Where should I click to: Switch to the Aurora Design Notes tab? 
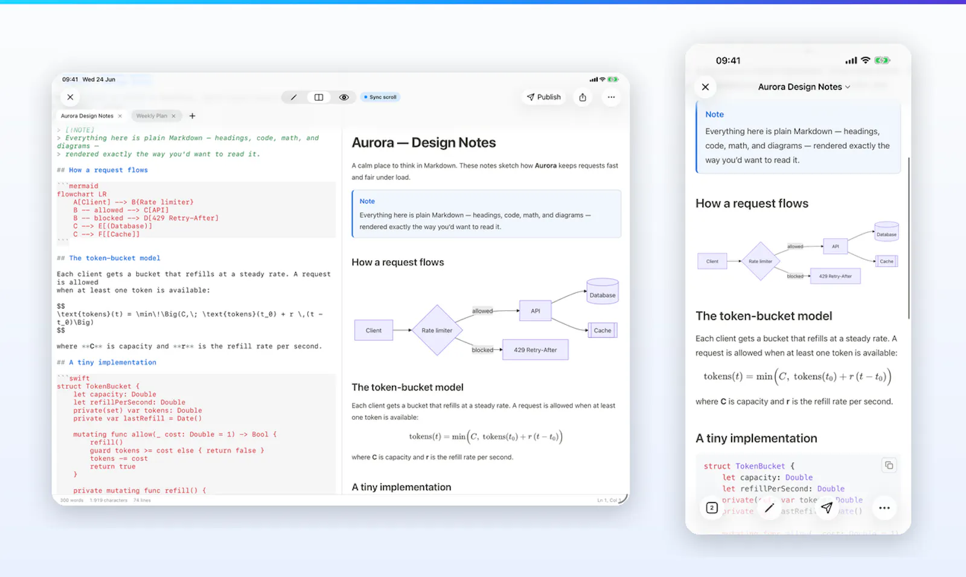coord(87,116)
